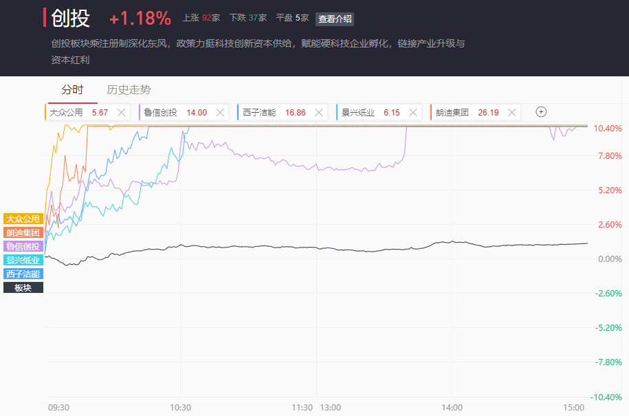Viewport: 629px width, 416px height.
Task: Click the 上涨 92家 count
Action: 201,18
